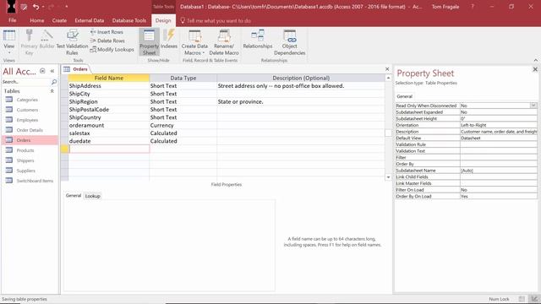Click the search magnifier in navigation pane
This screenshot has width=541, height=304.
point(54,82)
